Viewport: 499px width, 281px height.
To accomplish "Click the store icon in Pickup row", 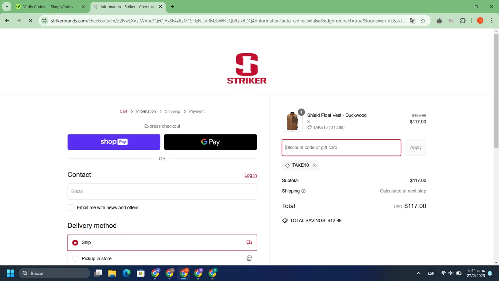I will tap(249, 258).
